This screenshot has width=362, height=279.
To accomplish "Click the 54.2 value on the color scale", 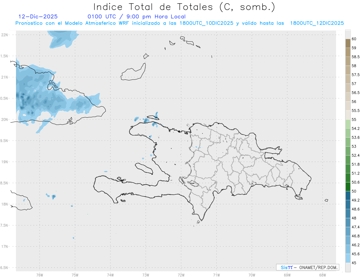I will (x=355, y=129).
